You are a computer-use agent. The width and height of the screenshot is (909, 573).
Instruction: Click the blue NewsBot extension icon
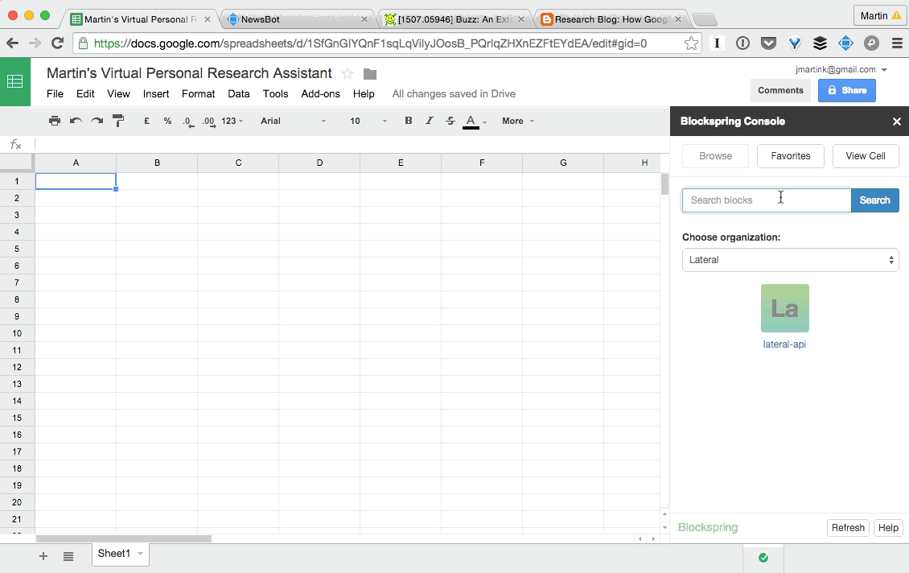(x=845, y=43)
